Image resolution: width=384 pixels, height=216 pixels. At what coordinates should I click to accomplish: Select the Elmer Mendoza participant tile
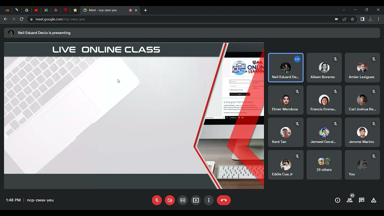click(286, 100)
